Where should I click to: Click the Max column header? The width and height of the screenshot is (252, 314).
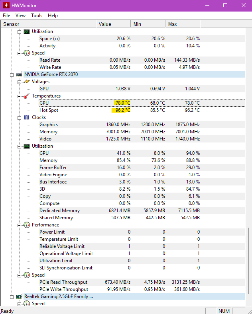click(x=183, y=24)
